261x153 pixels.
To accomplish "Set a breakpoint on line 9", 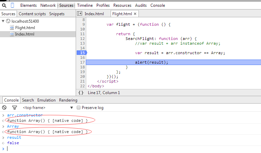I will click(x=83, y=24).
